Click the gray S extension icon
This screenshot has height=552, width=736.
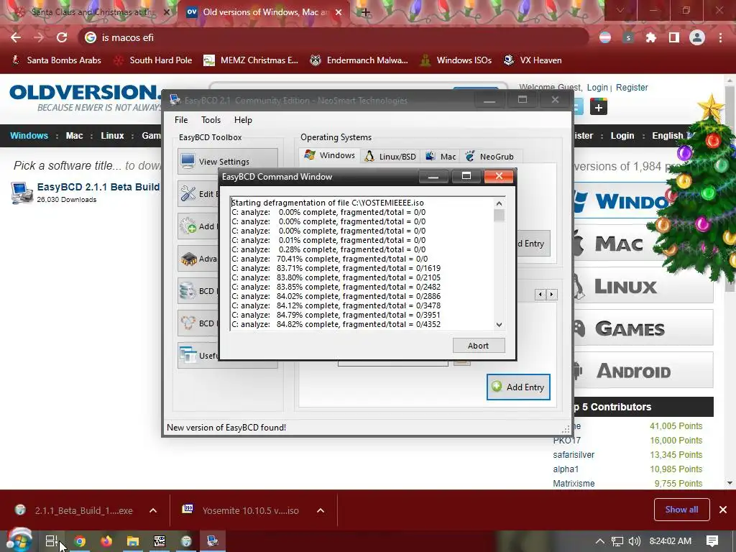point(628,37)
